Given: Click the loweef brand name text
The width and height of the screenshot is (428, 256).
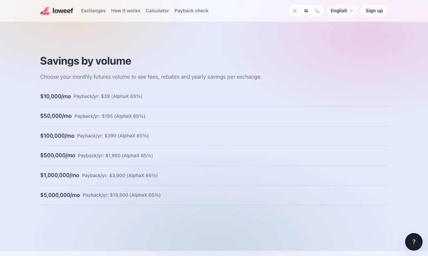Looking at the screenshot, I should pyautogui.click(x=63, y=11).
